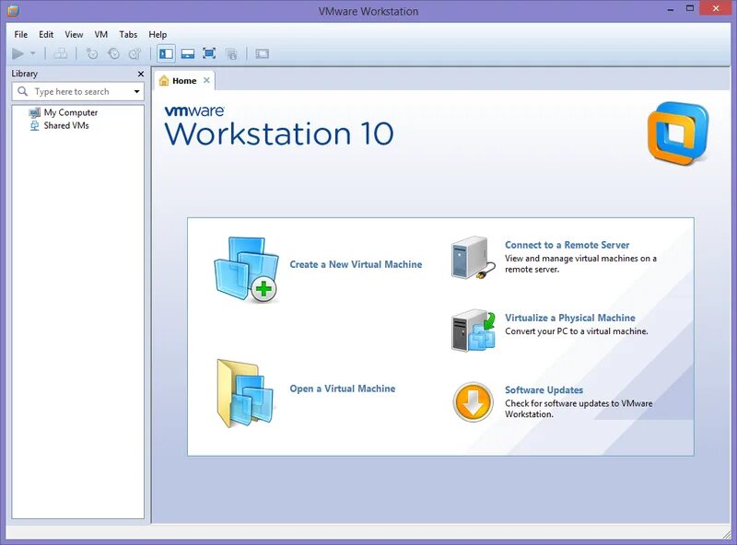Maximize the VMware Workstation window
The height and width of the screenshot is (545, 737).
point(690,8)
